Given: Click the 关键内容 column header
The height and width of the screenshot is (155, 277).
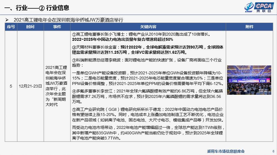Looking at the screenshot, I should [148, 27].
